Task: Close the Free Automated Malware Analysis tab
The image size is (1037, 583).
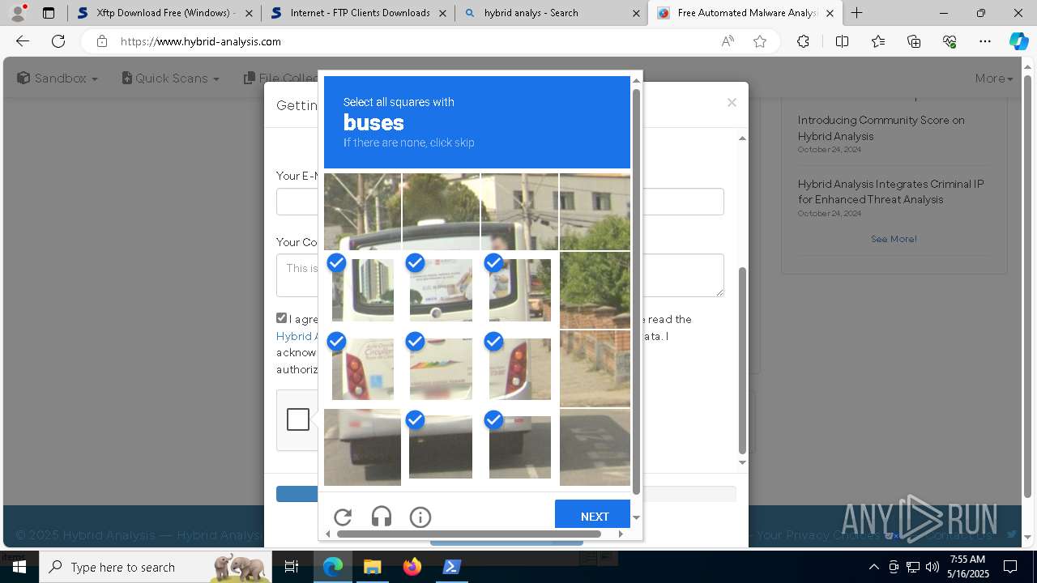Action: 830,13
